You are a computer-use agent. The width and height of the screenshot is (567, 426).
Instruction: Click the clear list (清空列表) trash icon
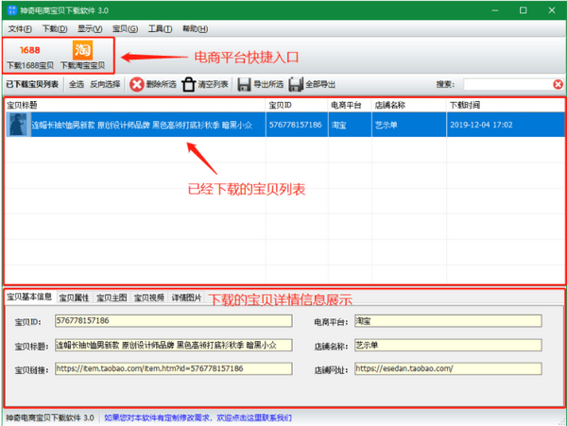189,84
